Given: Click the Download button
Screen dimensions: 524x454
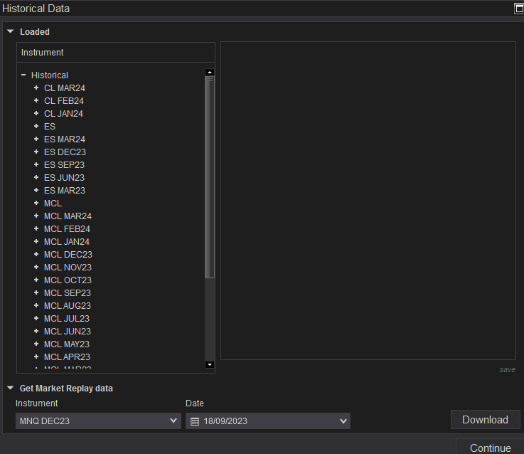Looking at the screenshot, I should [x=485, y=420].
